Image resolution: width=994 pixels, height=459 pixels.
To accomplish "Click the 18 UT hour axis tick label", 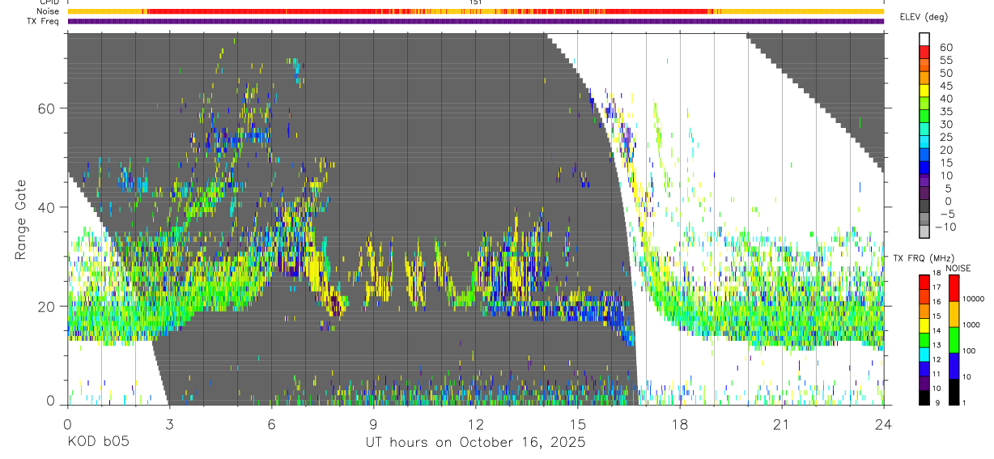I will tap(680, 424).
